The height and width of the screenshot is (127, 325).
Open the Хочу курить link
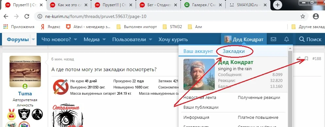173,39
